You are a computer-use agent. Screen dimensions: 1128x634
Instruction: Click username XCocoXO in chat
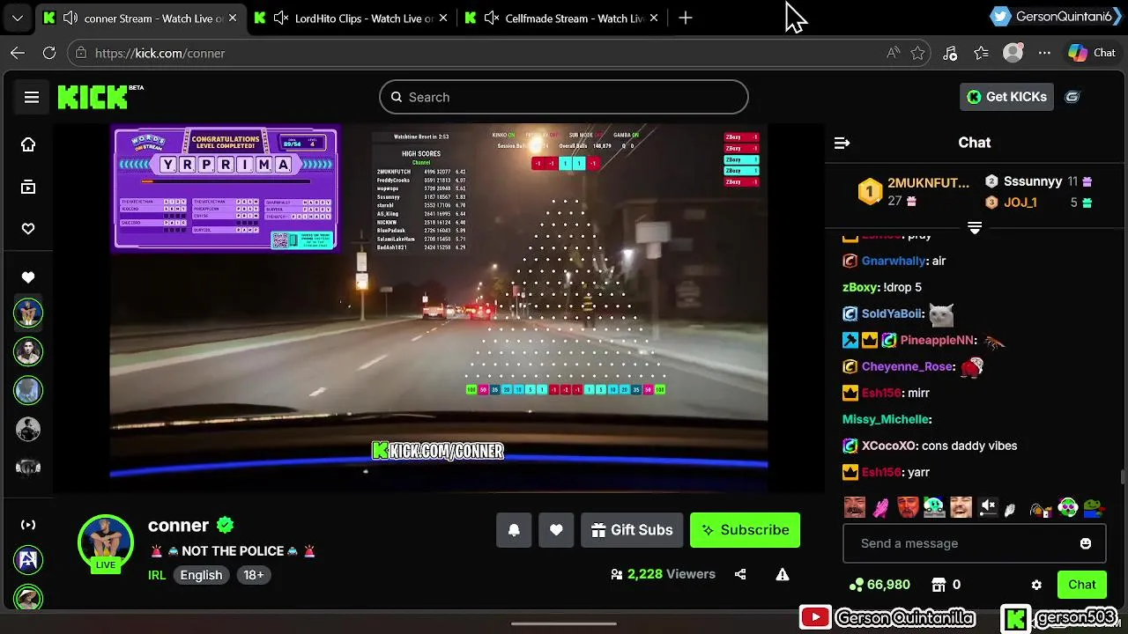(888, 446)
